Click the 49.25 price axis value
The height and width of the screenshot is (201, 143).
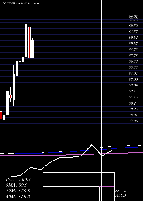[133, 109]
